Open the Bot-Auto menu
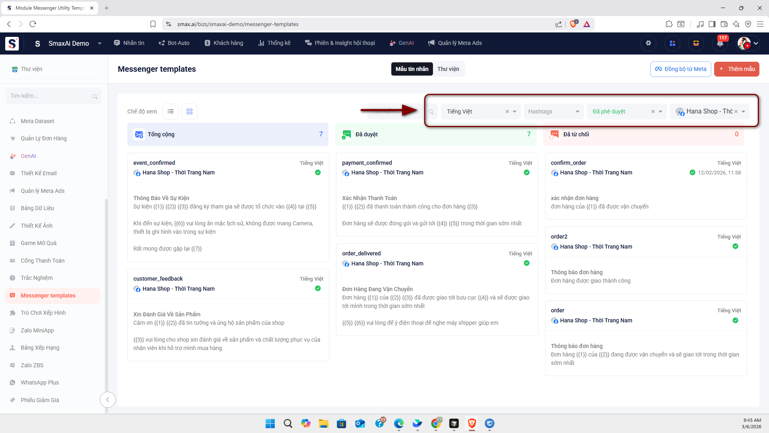 174,43
